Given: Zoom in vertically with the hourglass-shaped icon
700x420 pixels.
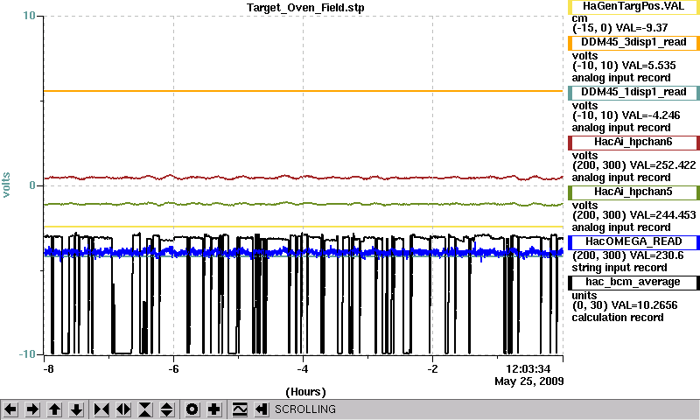Looking at the screenshot, I should pos(145,409).
